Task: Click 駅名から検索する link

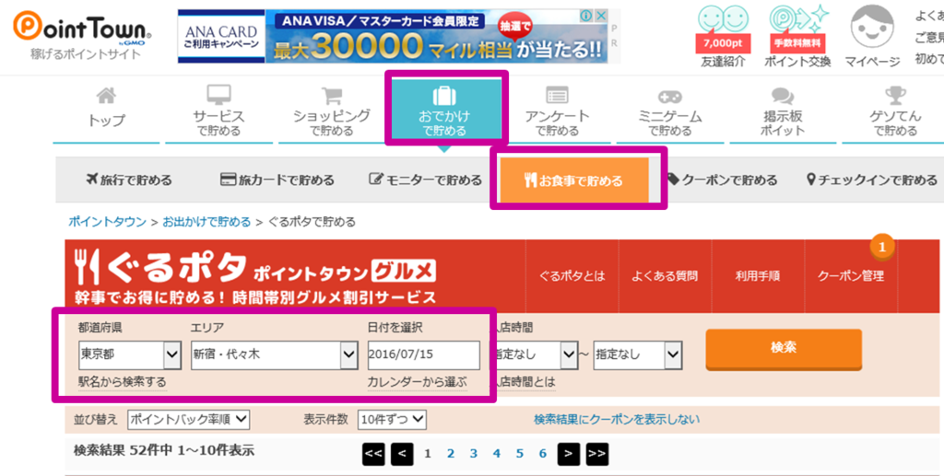Action: pos(123,382)
